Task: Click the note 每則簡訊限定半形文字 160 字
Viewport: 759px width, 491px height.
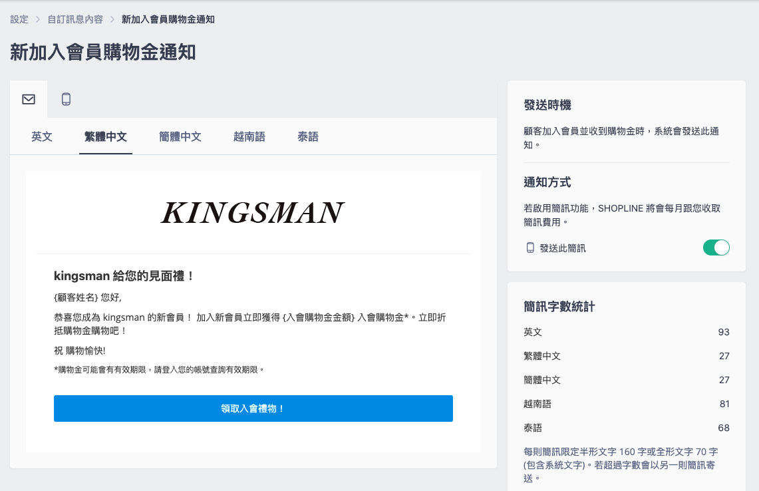Action: point(621,465)
